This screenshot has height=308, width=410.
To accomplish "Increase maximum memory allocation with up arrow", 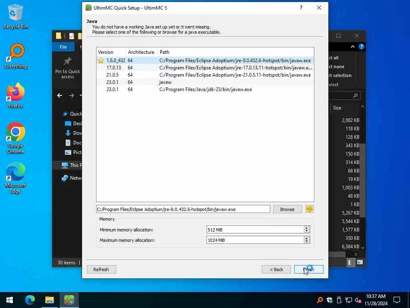I will tap(307, 238).
